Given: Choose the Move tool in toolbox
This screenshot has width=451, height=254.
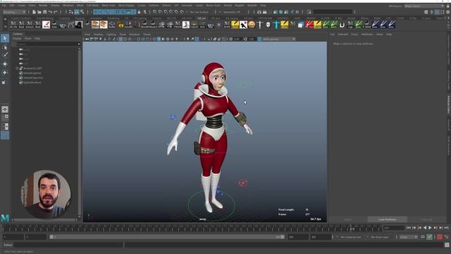Looking at the screenshot, I should click(5, 64).
